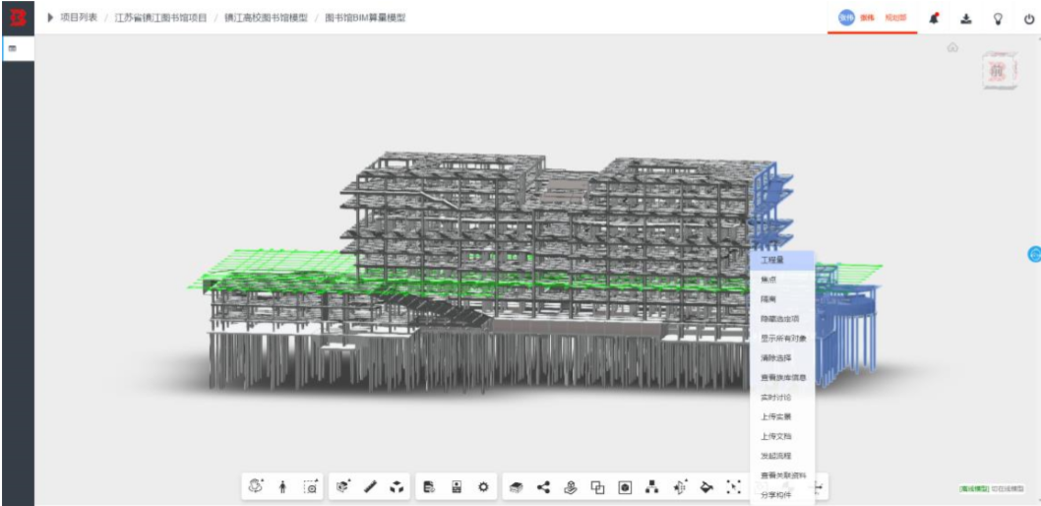Expand the breadcrumb triangle arrow
The height and width of the screenshot is (506, 1041).
tap(50, 18)
